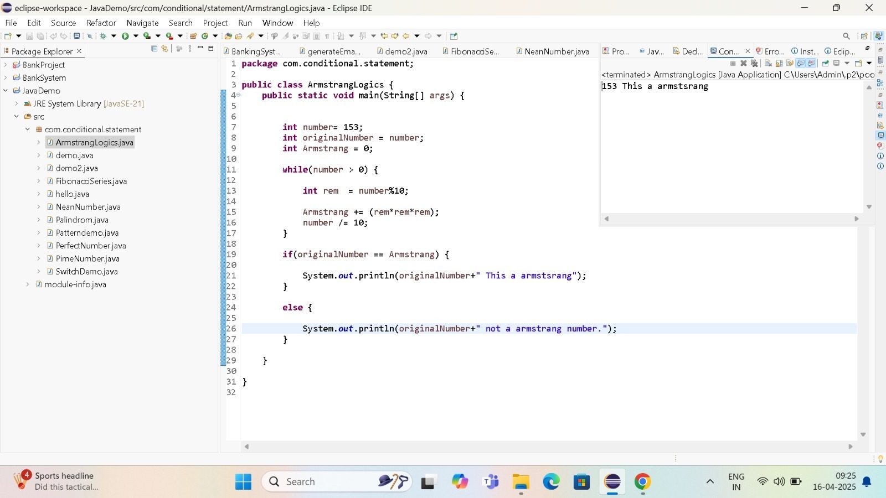This screenshot has width=886, height=498.
Task: Toggle Java editor breadcrumb
Action: pyautogui.click(x=274, y=36)
